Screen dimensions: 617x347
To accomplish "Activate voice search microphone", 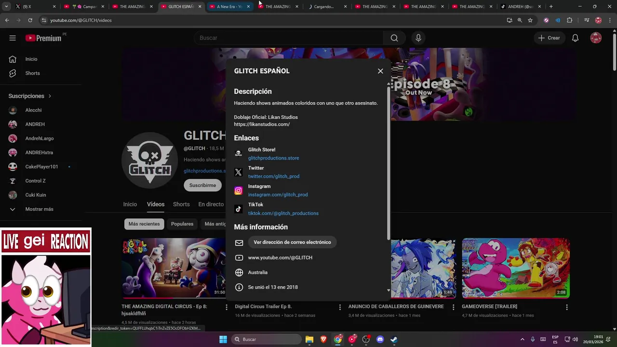I will click(x=418, y=38).
